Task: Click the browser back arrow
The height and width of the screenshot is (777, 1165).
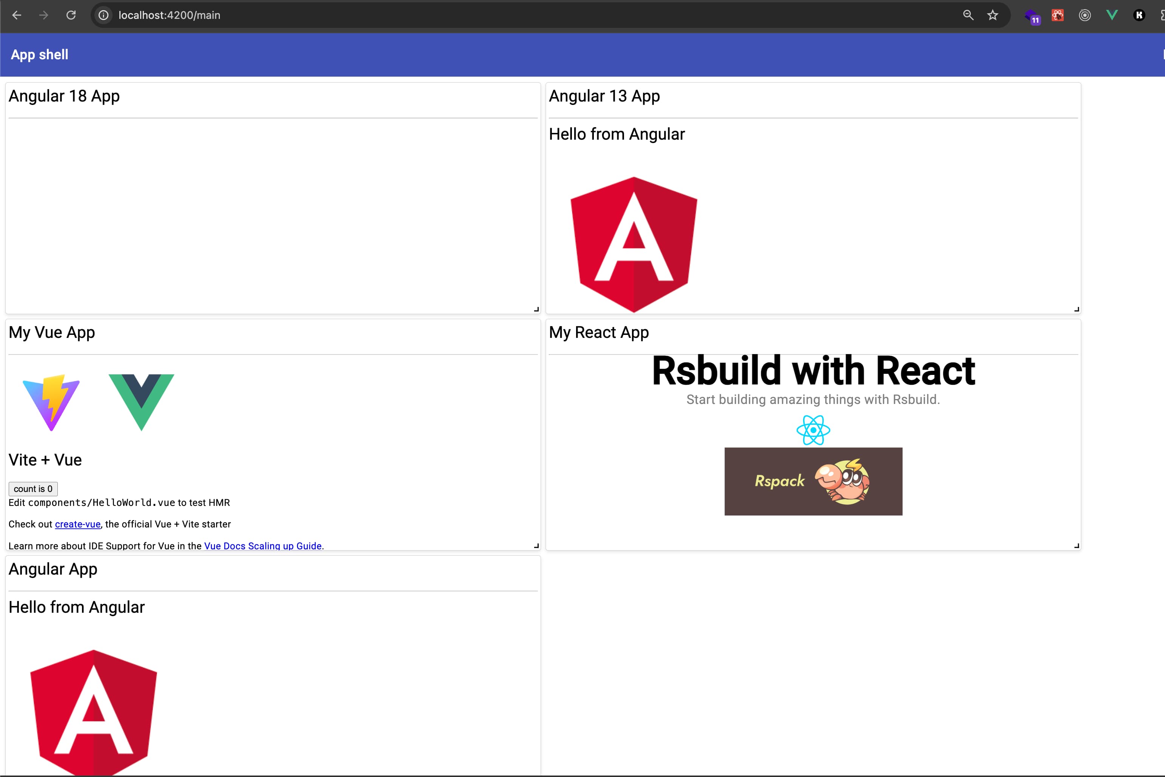Action: tap(16, 15)
